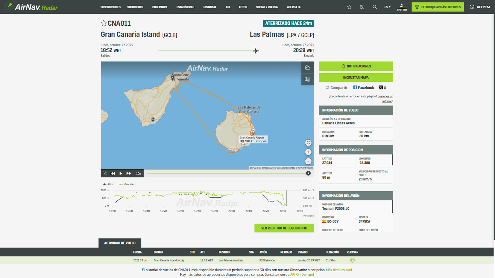Open the API menu item
The image size is (495, 278).
[x=228, y=7]
